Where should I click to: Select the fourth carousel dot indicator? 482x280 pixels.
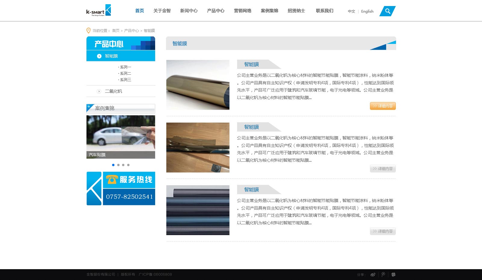(x=128, y=165)
